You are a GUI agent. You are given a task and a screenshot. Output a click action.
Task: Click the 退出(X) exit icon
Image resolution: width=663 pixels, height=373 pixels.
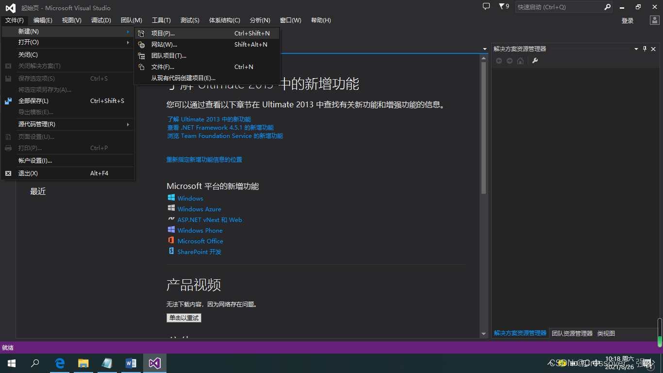(x=8, y=173)
